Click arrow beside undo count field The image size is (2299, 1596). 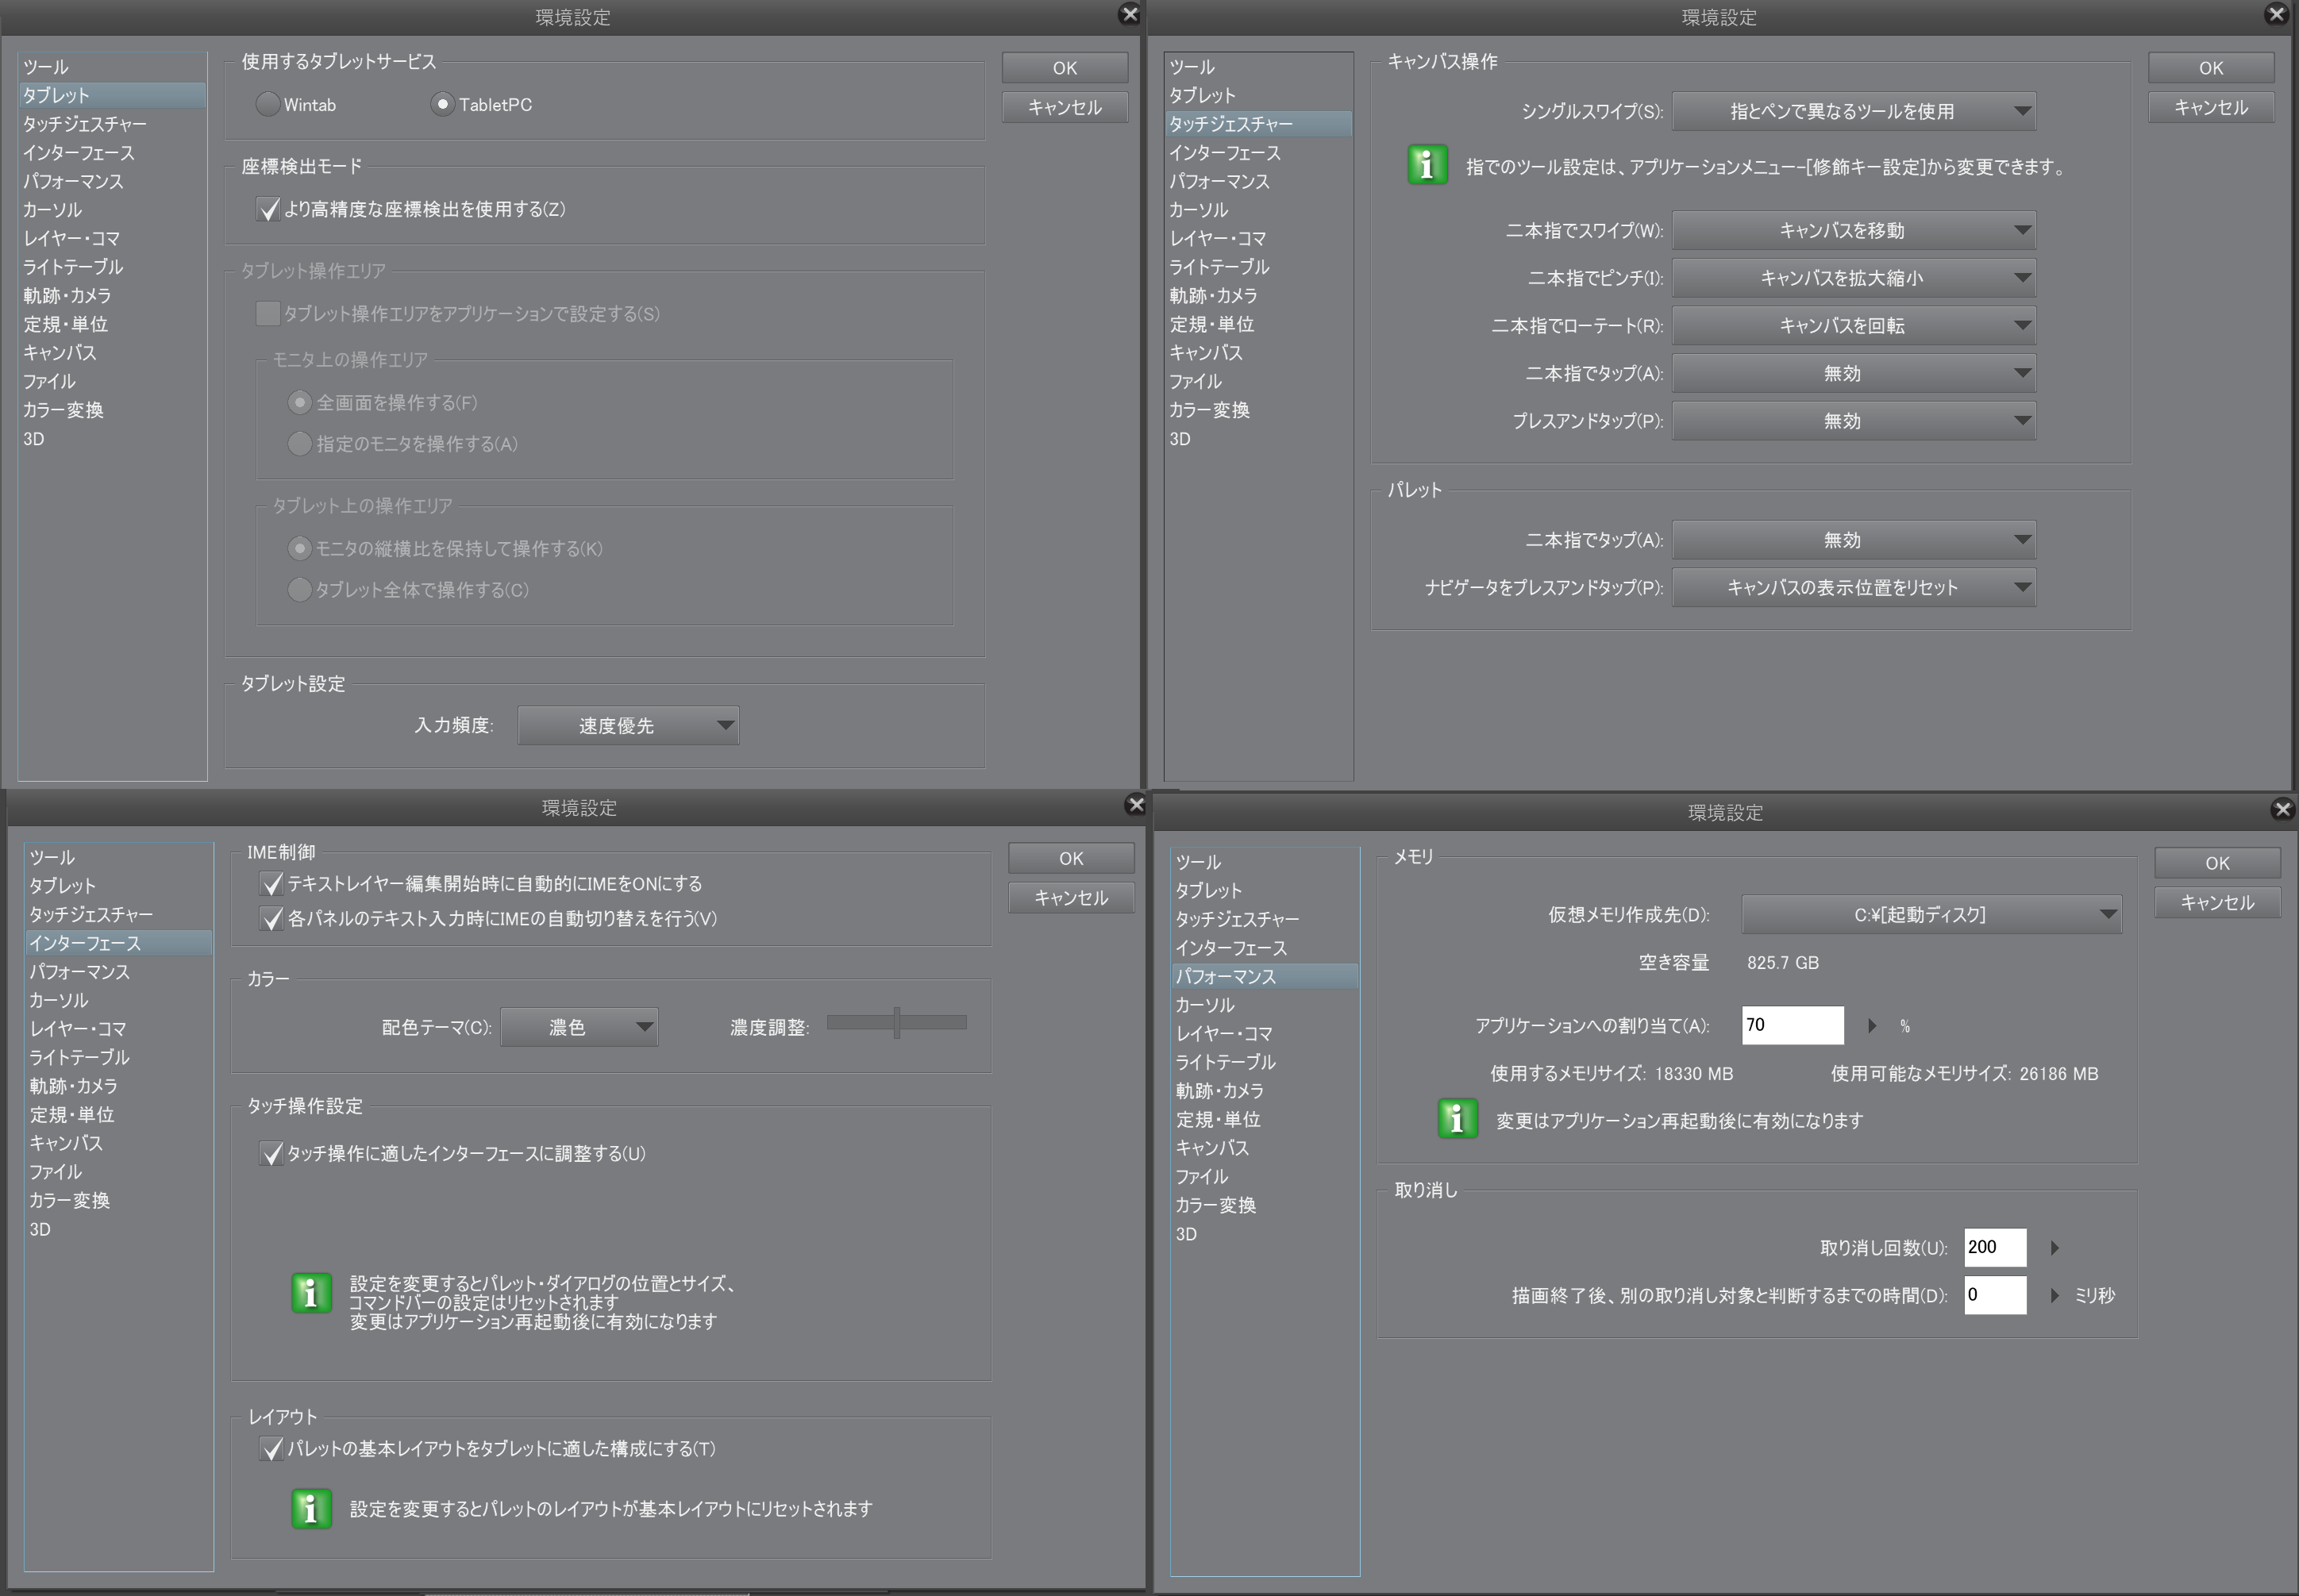[2054, 1247]
